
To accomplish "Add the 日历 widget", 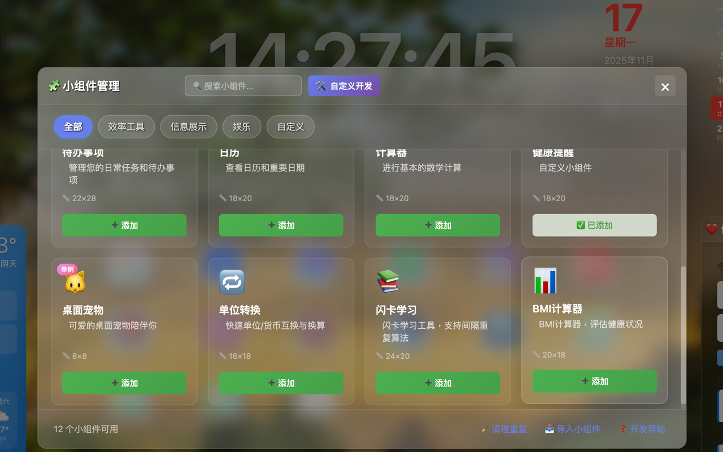I will 281,225.
